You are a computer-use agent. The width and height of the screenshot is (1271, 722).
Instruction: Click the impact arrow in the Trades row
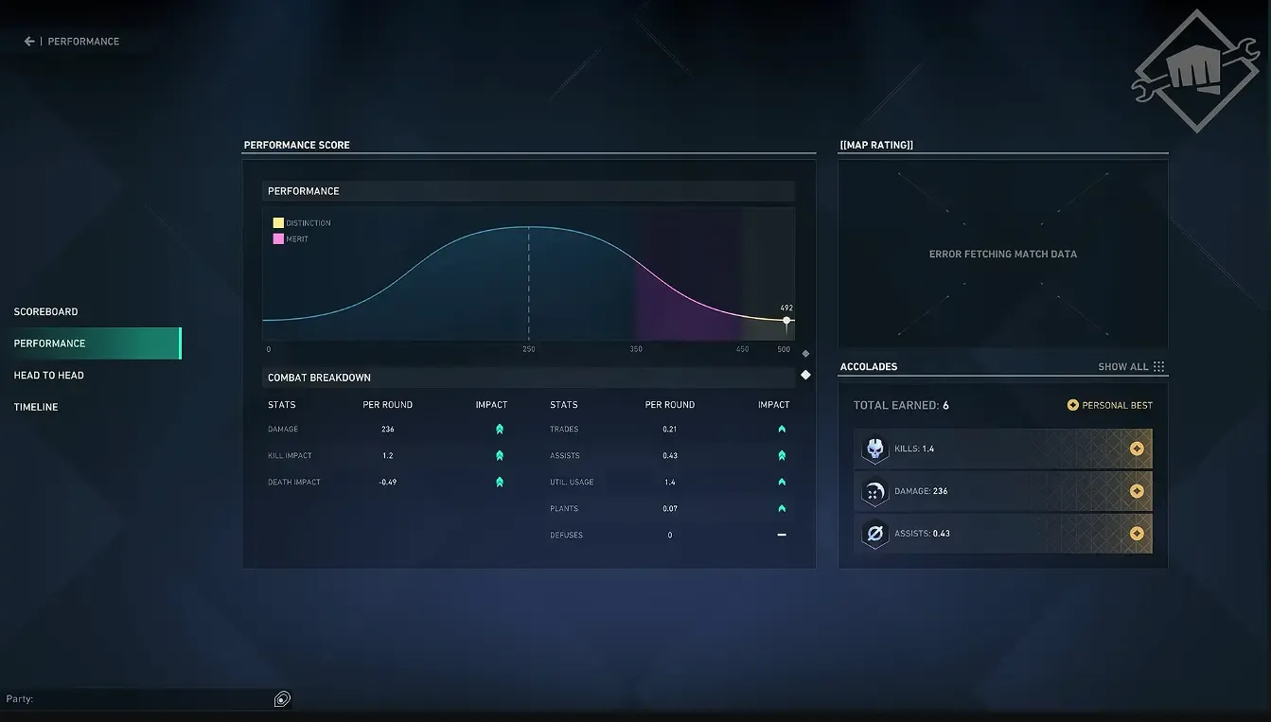[782, 430]
